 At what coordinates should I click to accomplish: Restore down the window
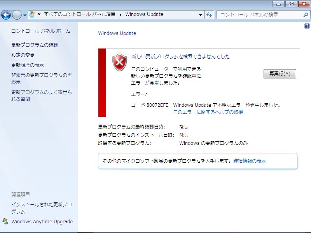pos(291,4)
